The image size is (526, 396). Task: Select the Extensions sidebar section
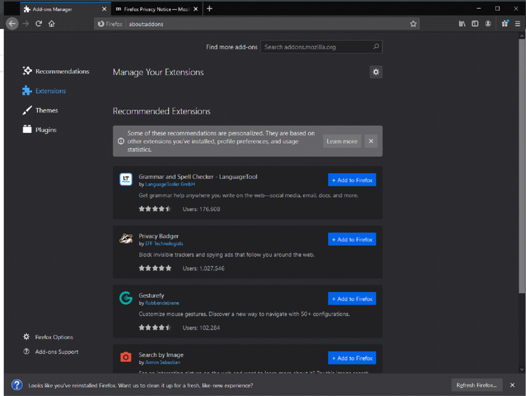[44, 91]
